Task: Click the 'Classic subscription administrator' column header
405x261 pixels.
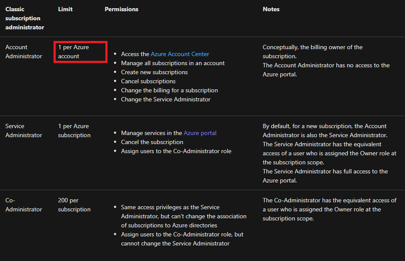Action: (25, 18)
